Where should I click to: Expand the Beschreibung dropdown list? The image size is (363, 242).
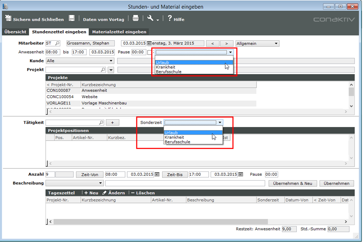coord(100,183)
